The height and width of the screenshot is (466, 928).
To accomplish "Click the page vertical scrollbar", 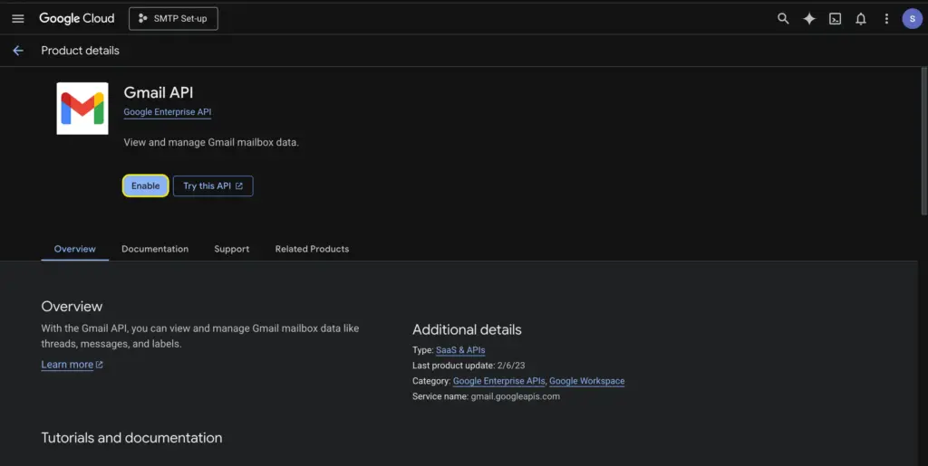I will coord(923,142).
